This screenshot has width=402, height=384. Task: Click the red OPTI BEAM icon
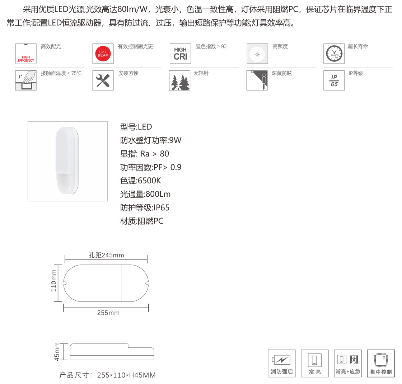click(x=103, y=53)
